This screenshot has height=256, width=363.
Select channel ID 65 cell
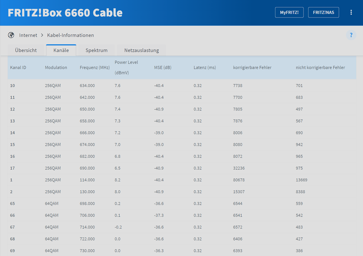(12, 203)
